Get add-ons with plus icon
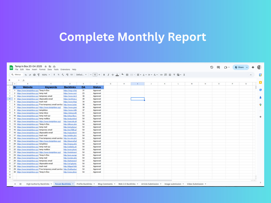This screenshot has width=271, height=203. click(260, 117)
